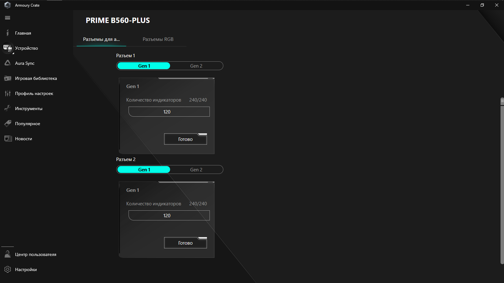Open Игровая библиотека
The height and width of the screenshot is (283, 504).
[x=37, y=78]
